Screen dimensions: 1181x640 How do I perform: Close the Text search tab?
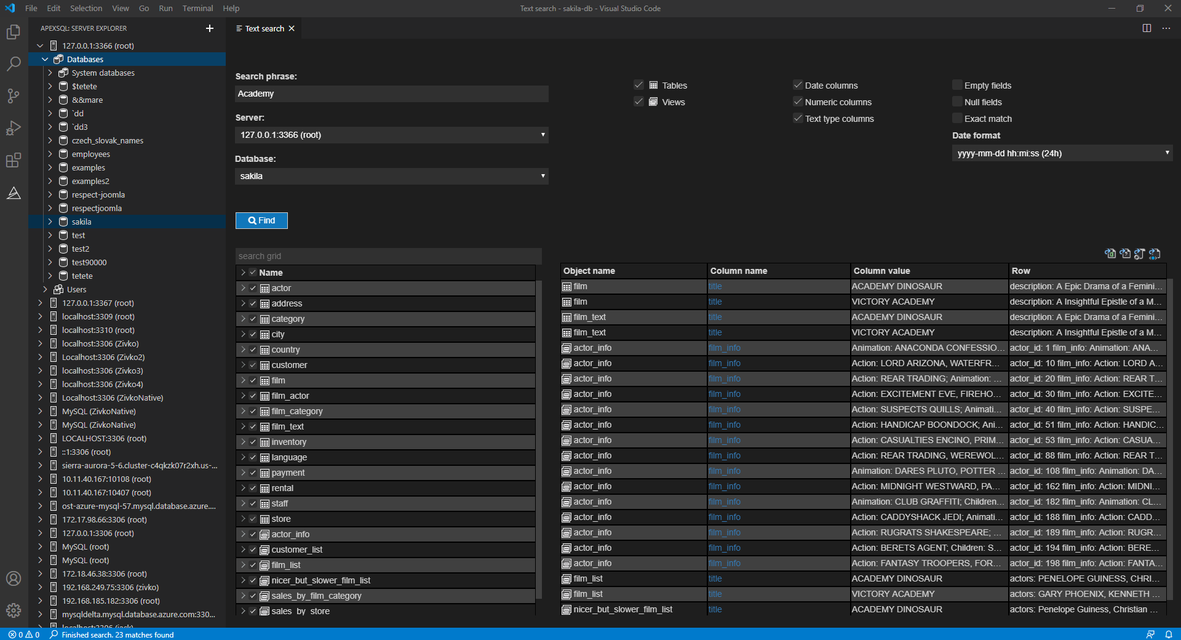click(x=292, y=28)
